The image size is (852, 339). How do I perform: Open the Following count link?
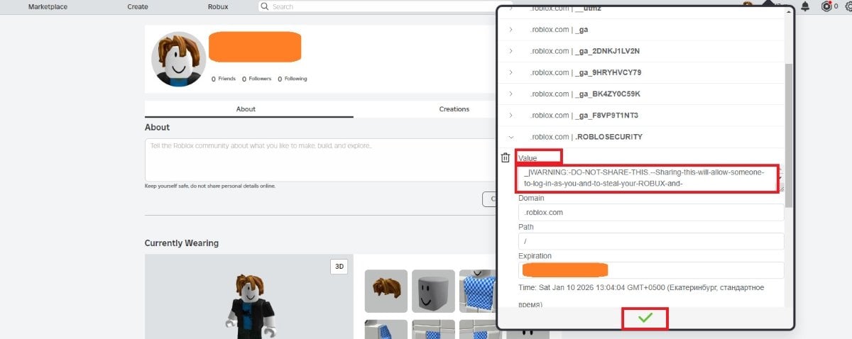pos(293,79)
